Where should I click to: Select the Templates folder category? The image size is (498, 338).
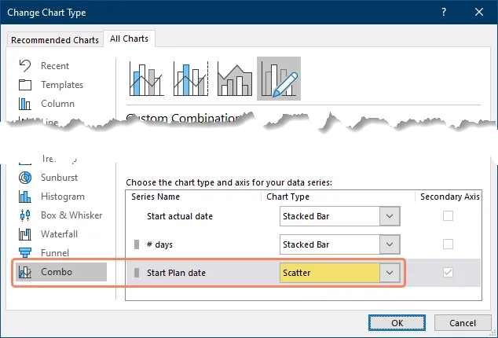tap(61, 85)
